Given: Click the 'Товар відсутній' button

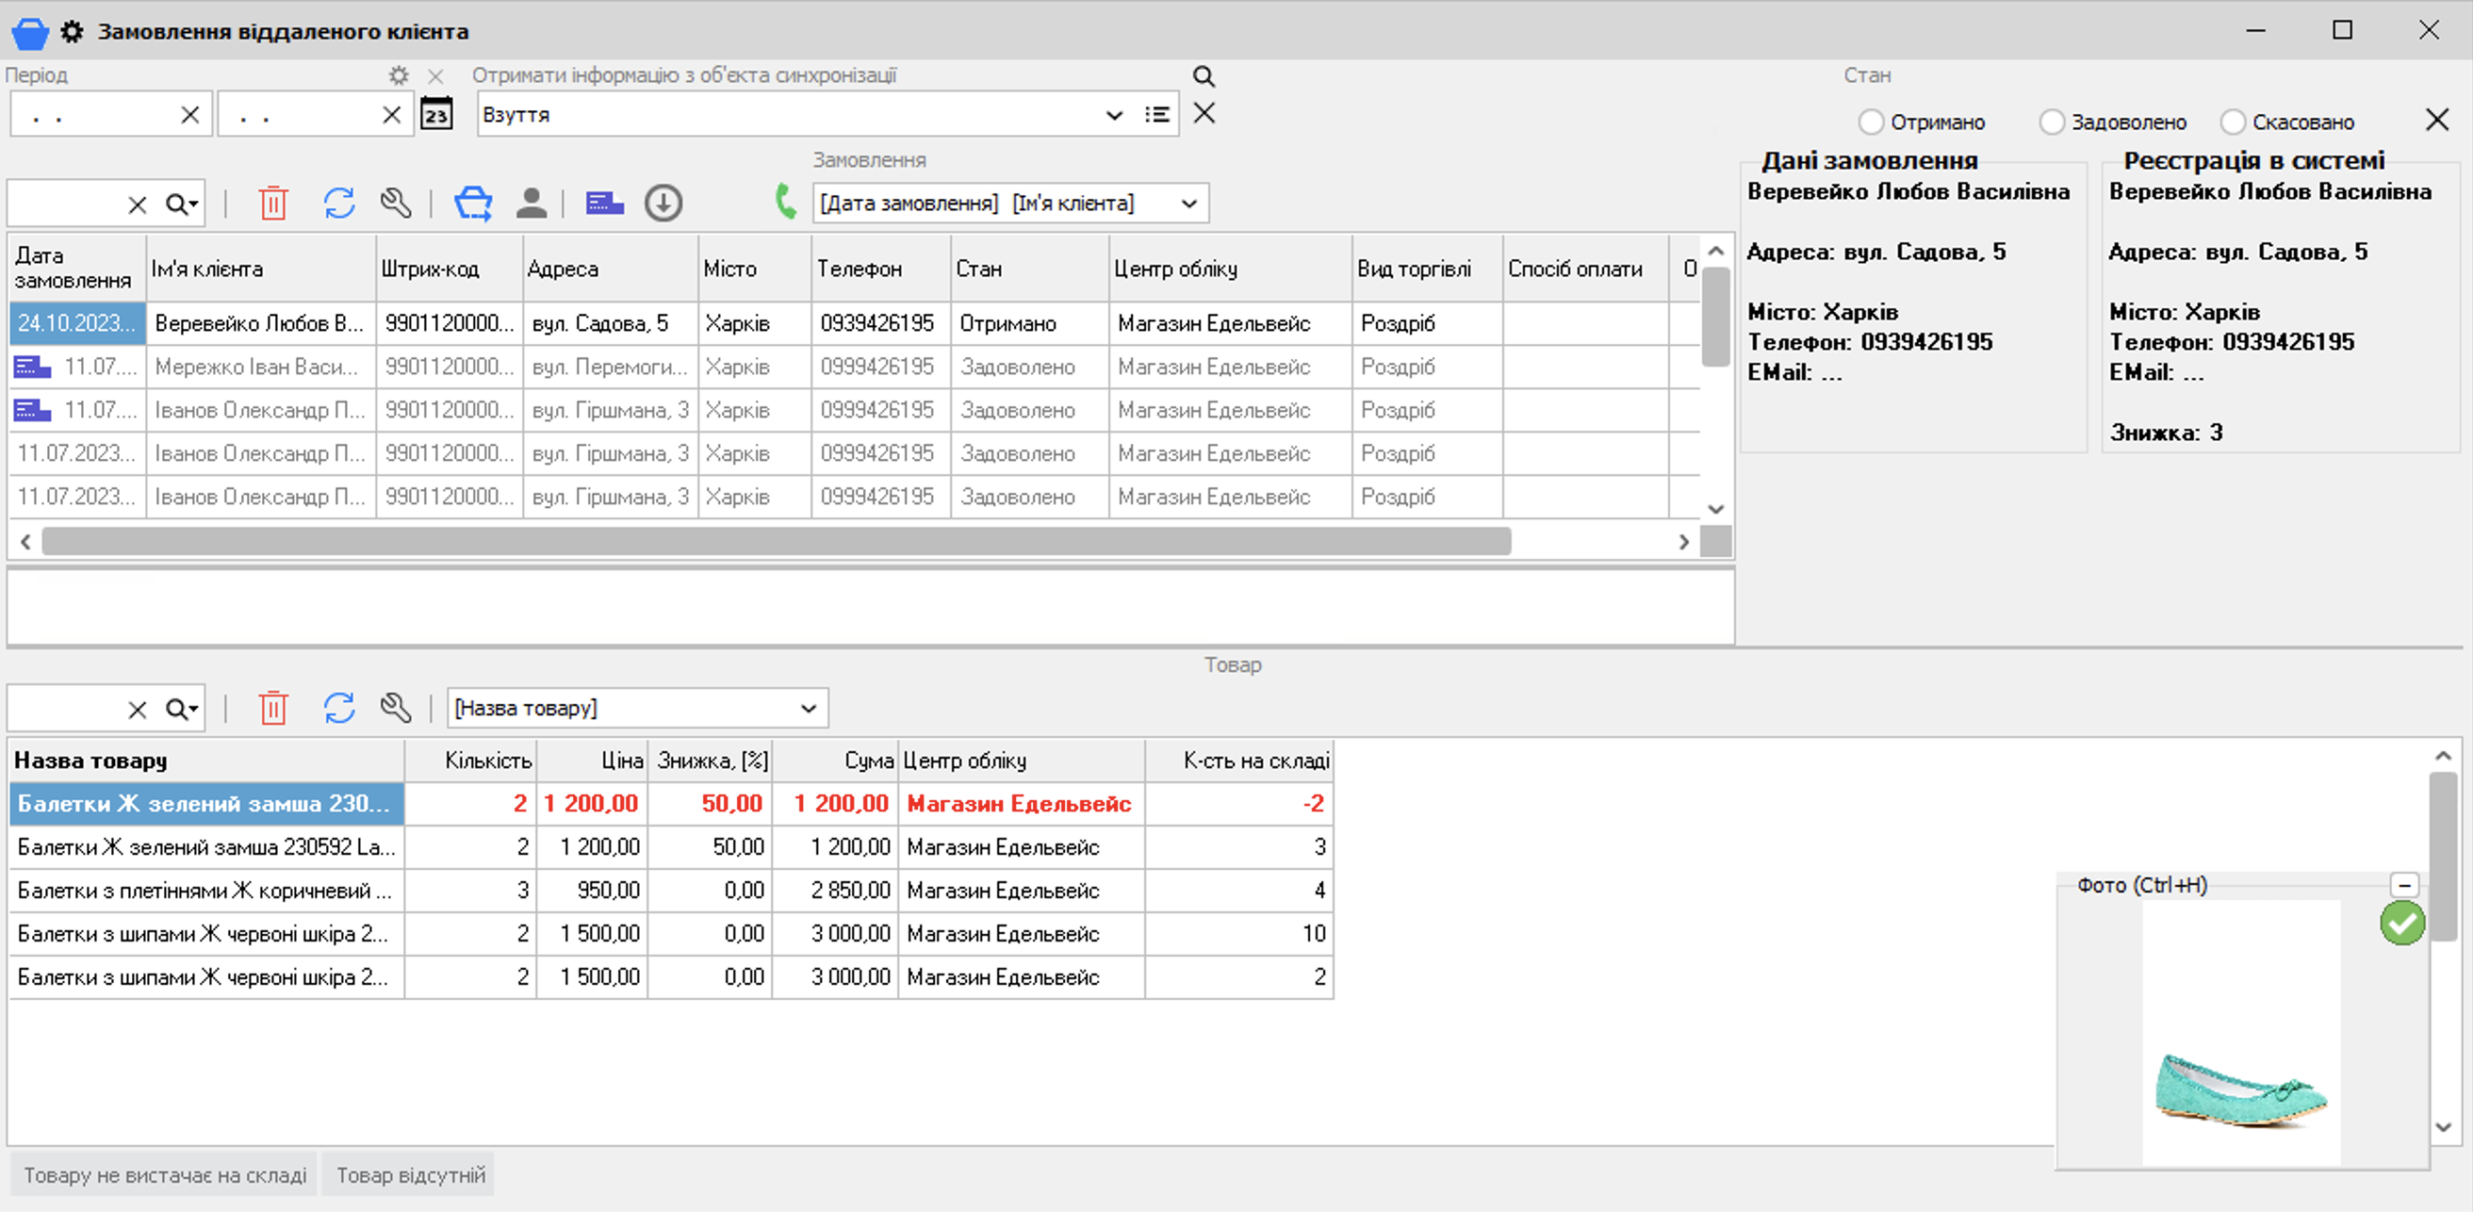Looking at the screenshot, I should coord(410,1175).
